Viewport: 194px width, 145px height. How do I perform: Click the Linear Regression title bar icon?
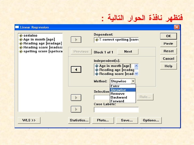[17, 27]
